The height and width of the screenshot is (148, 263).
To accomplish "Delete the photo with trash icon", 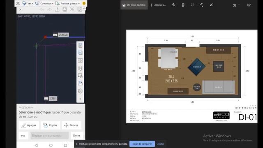I will (183, 5).
